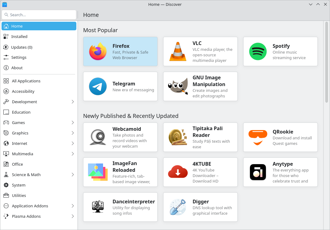This screenshot has height=230, width=330.
Task: Expand the Development category chevron
Action: pos(73,102)
